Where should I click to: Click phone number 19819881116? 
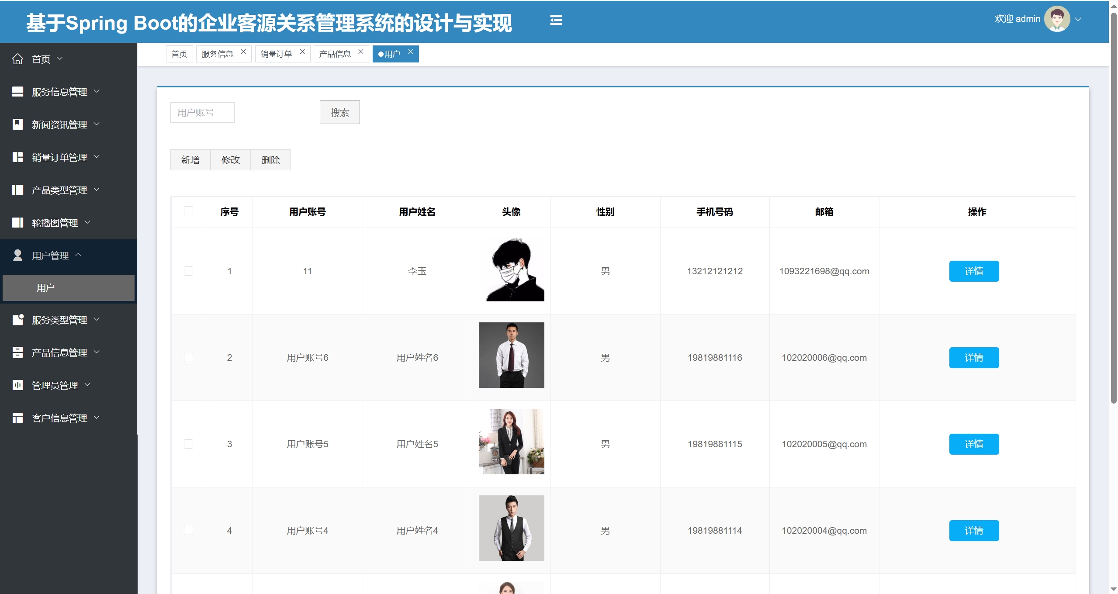tap(715, 358)
